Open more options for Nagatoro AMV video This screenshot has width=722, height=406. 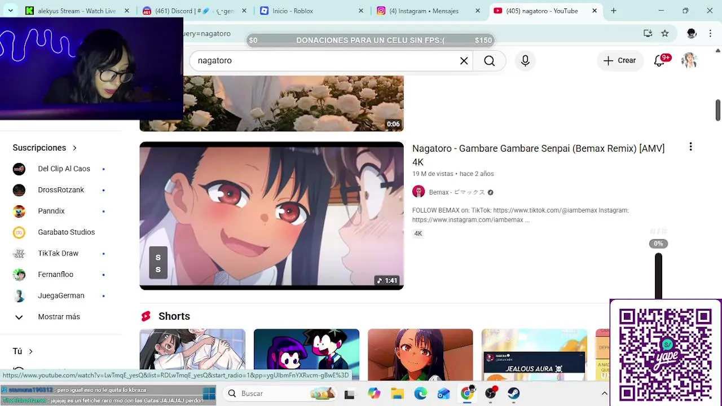(x=690, y=147)
